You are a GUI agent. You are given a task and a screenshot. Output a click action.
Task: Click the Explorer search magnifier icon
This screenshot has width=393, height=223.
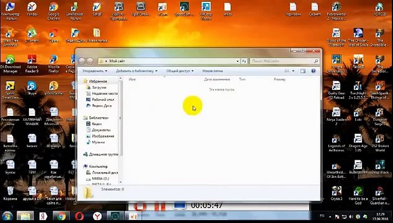pyautogui.click(x=316, y=61)
